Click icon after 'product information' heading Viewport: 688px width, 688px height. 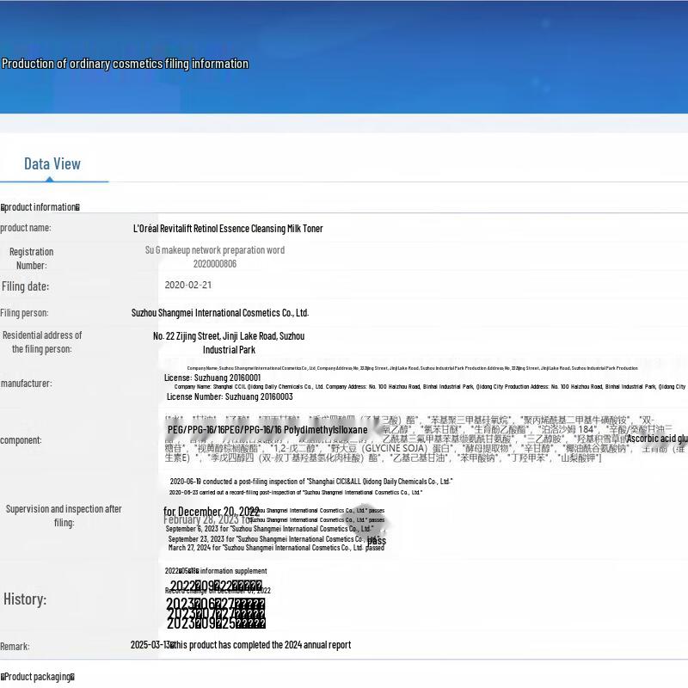pos(77,207)
